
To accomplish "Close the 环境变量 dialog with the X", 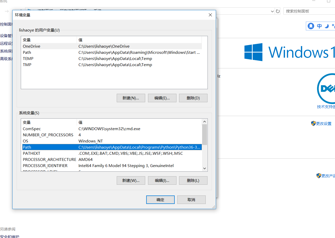I will click(210, 15).
